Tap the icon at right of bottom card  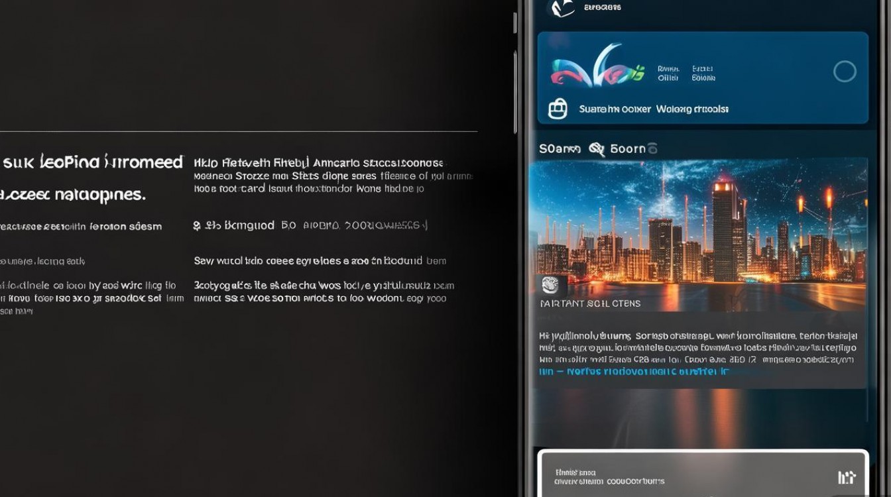[847, 477]
